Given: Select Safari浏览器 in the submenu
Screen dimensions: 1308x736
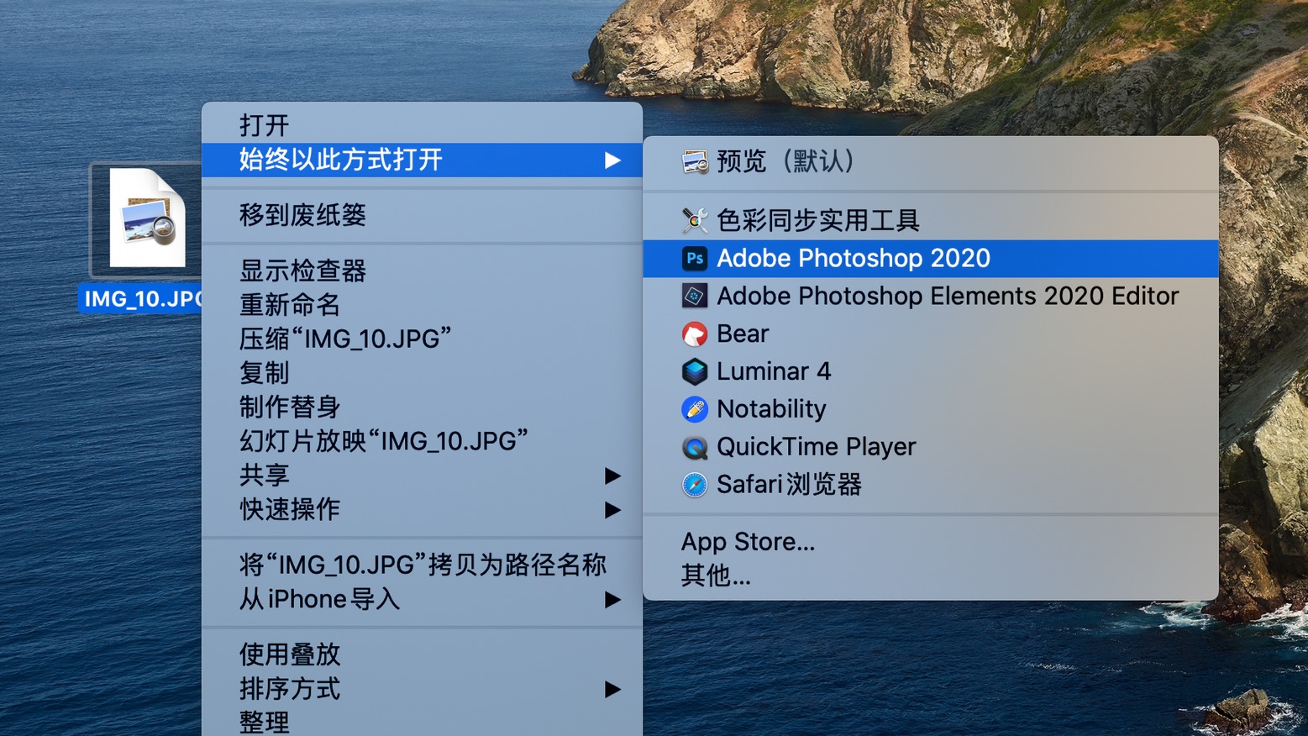Looking at the screenshot, I should tap(931, 485).
